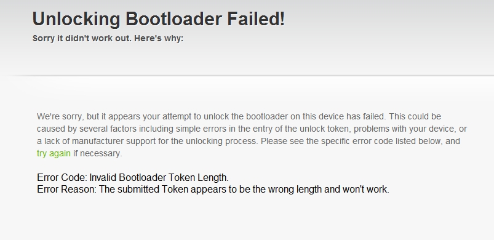Image resolution: width=494 pixels, height=240 pixels.
Task: Select the word 'Failed!' in the heading
Action: tap(256, 18)
